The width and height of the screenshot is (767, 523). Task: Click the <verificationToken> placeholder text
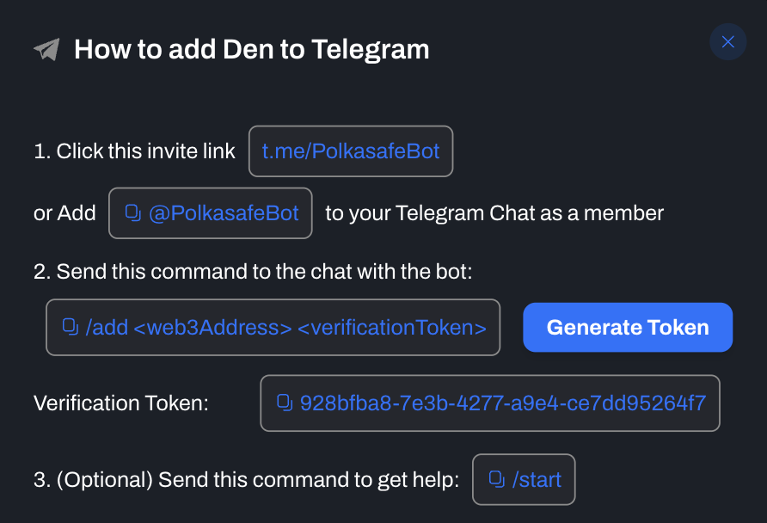click(x=392, y=327)
